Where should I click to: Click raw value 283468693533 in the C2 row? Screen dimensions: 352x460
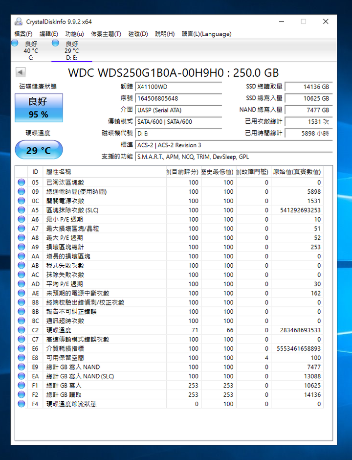coord(300,330)
